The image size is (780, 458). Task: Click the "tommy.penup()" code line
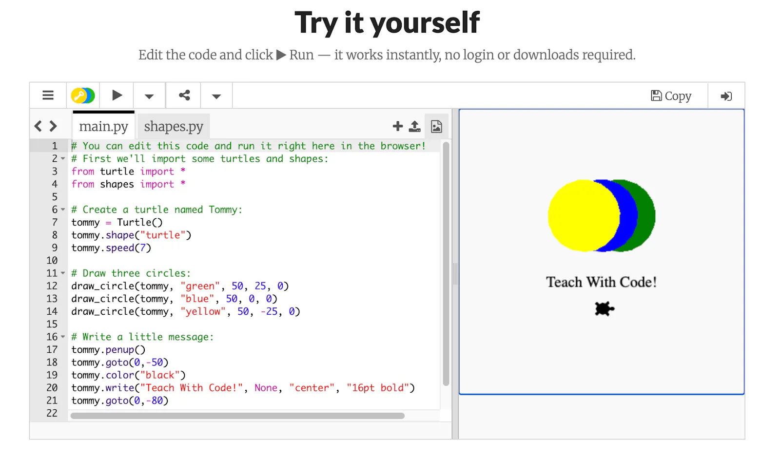[108, 349]
